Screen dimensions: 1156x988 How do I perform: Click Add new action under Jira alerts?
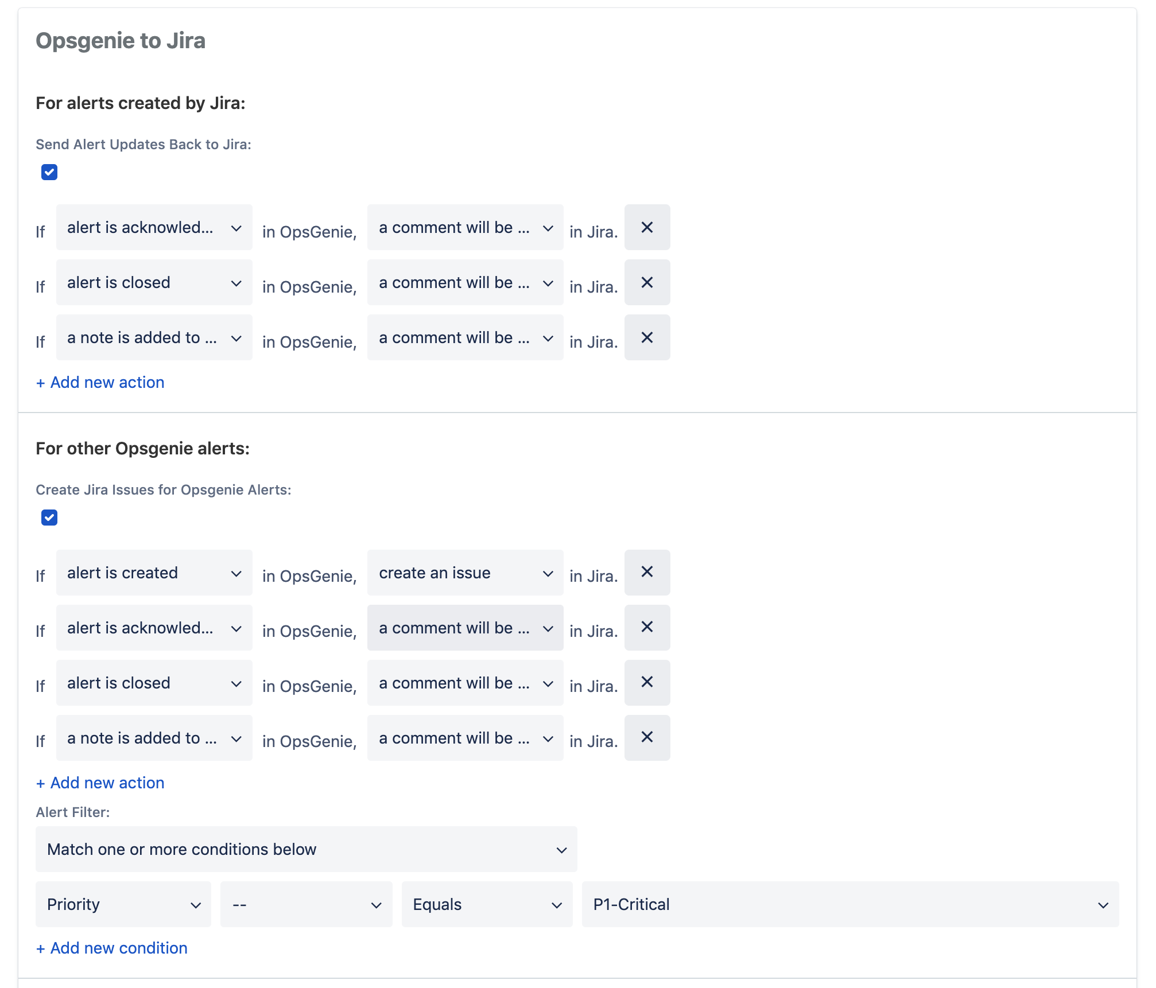tap(100, 383)
